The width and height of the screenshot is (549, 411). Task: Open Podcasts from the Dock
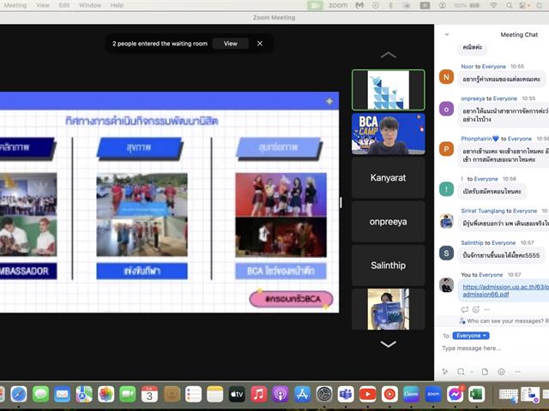click(x=281, y=395)
